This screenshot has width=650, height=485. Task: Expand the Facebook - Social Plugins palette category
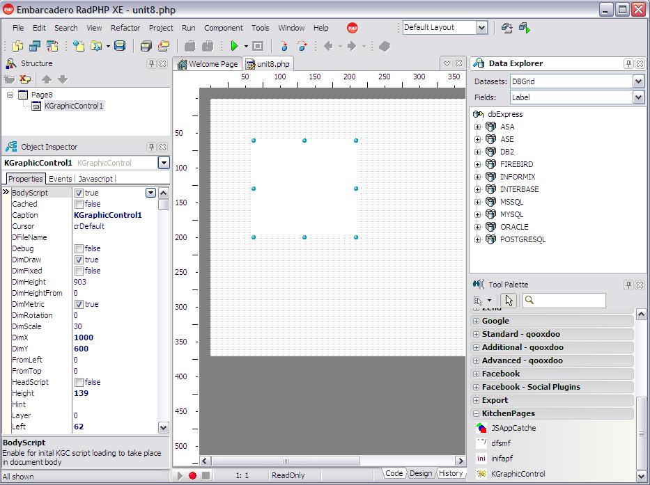tap(476, 388)
